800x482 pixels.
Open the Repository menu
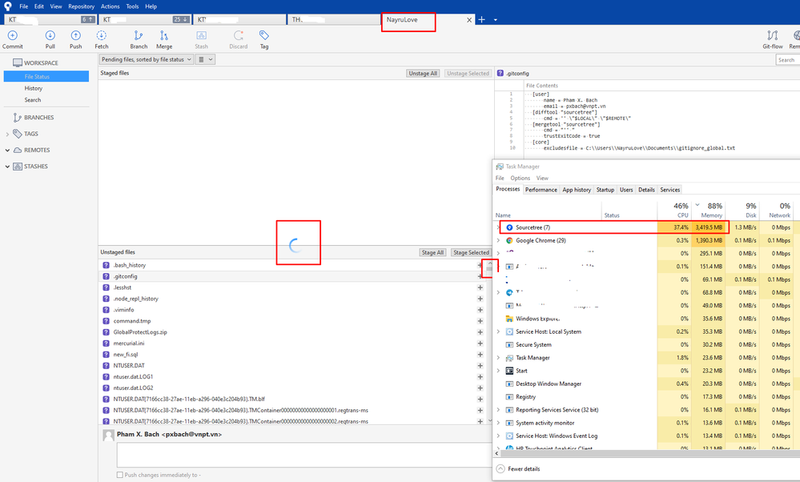tap(81, 6)
